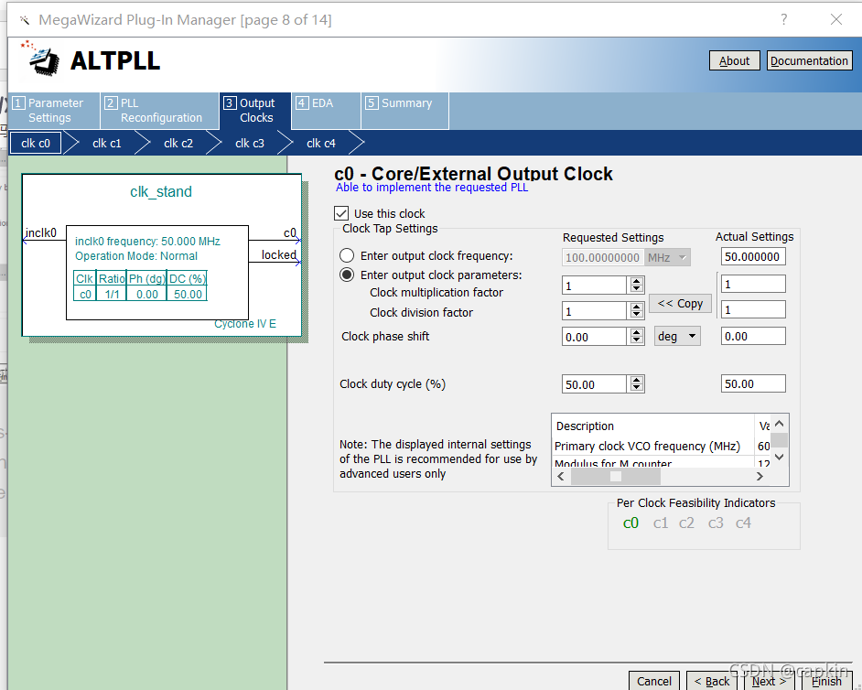The height and width of the screenshot is (690, 862).
Task: Close the MegaWizard window
Action: (x=836, y=20)
